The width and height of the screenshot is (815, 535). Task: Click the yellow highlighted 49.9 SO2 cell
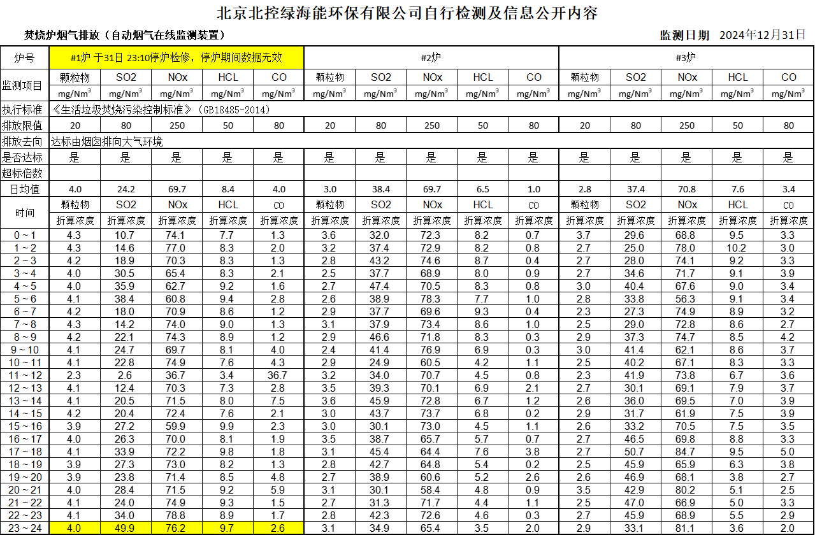tap(126, 528)
